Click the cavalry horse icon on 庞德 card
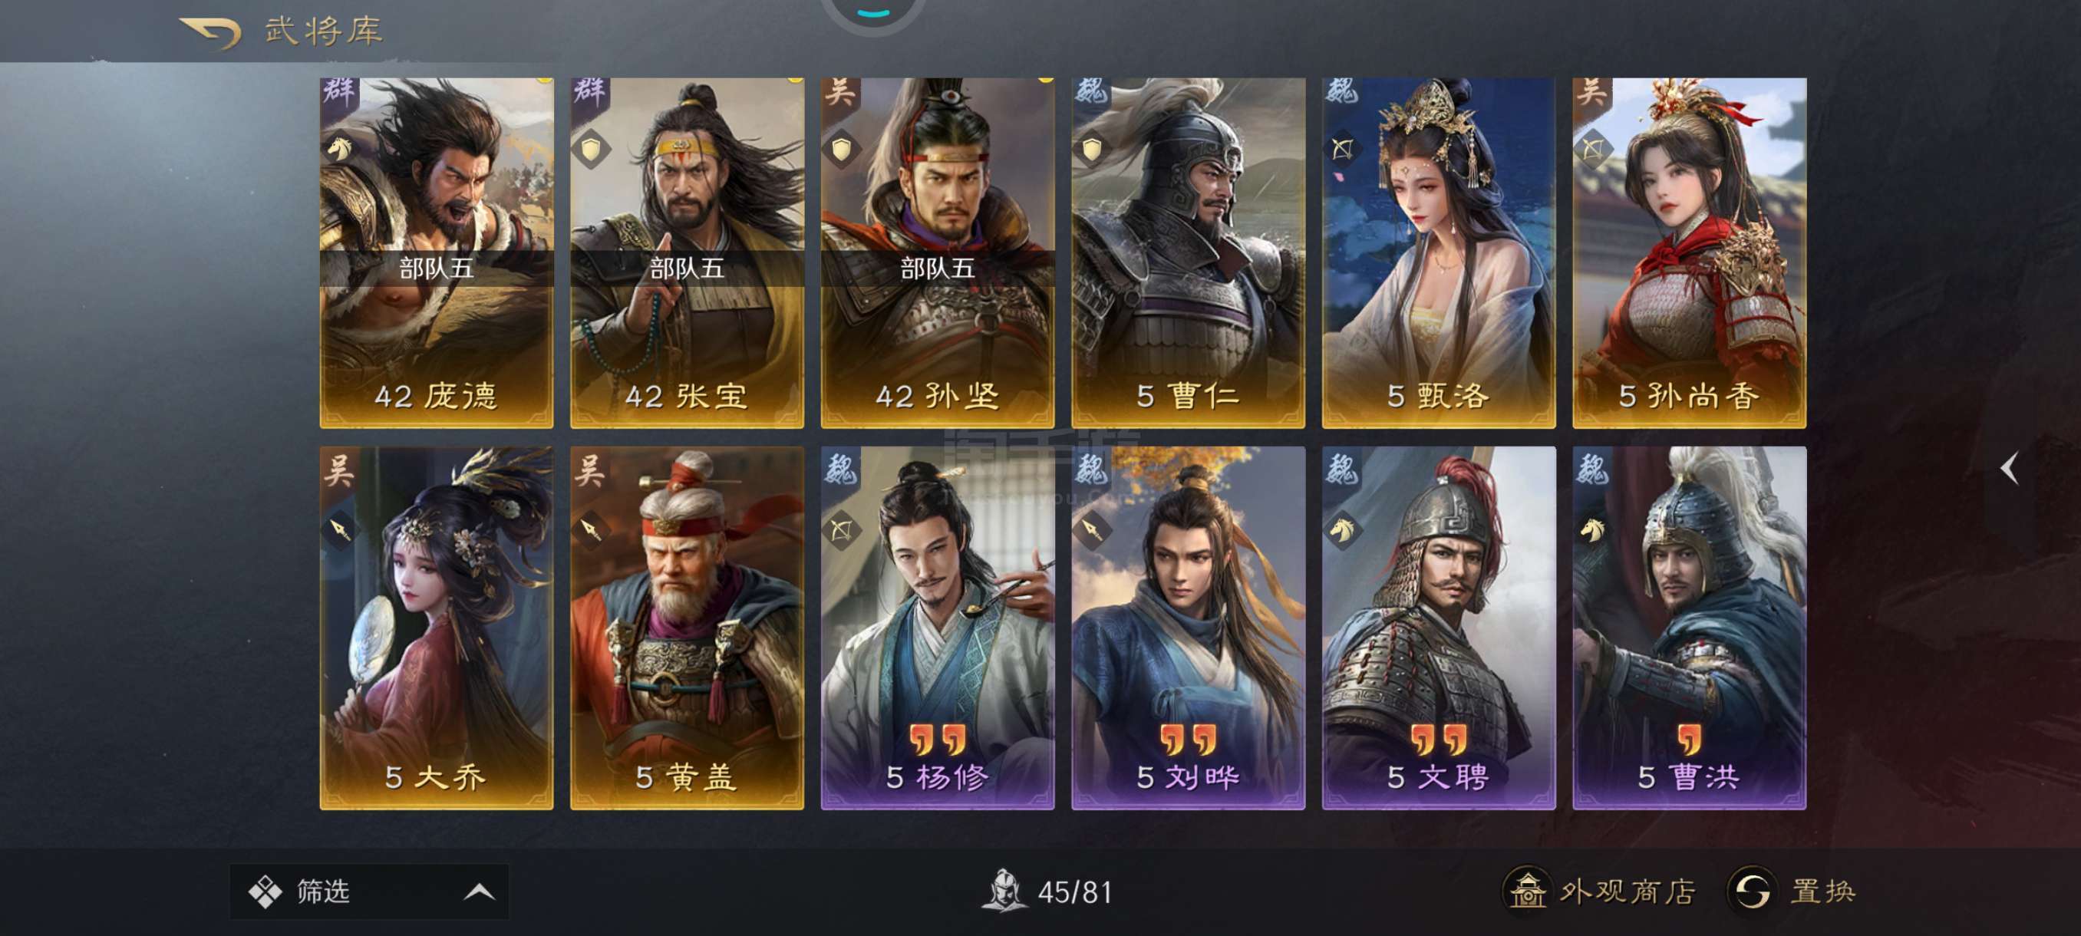This screenshot has width=2081, height=936. 340,149
